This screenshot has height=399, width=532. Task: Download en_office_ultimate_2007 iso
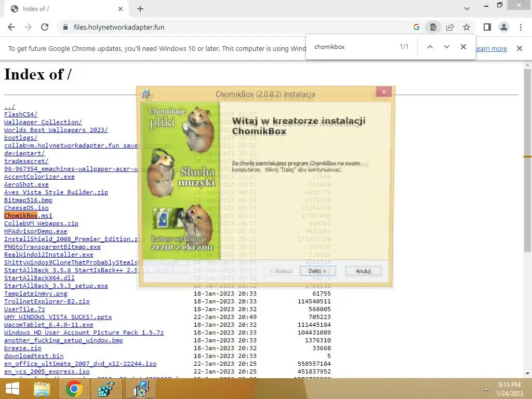(80, 364)
